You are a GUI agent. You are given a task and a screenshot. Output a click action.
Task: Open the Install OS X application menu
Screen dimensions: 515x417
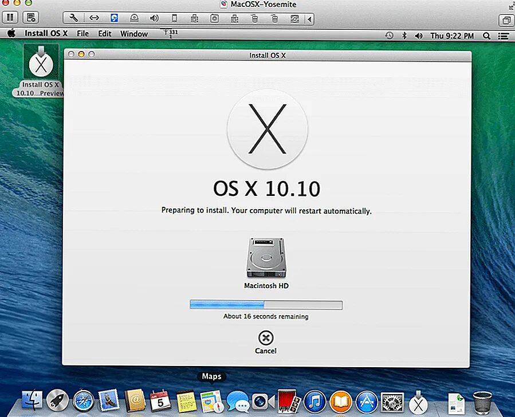coord(46,33)
